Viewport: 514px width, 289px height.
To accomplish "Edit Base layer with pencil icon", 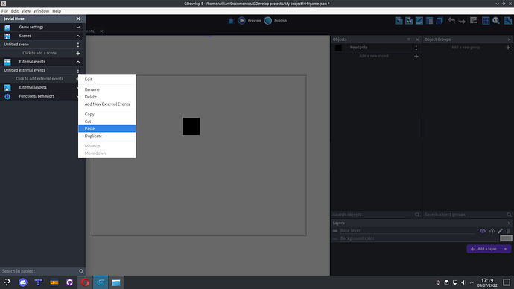I will [501, 231].
